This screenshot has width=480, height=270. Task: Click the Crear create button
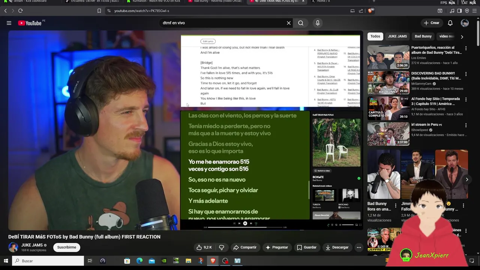pyautogui.click(x=431, y=23)
